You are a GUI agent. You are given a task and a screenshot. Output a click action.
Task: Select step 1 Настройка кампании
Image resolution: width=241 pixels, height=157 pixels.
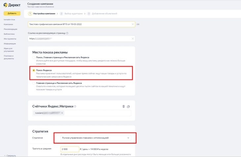[x=42, y=14]
